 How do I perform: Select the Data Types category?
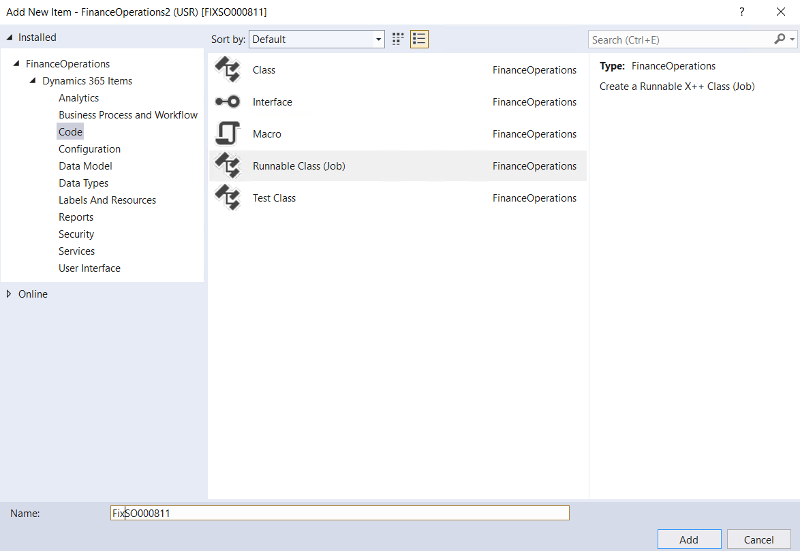(83, 183)
